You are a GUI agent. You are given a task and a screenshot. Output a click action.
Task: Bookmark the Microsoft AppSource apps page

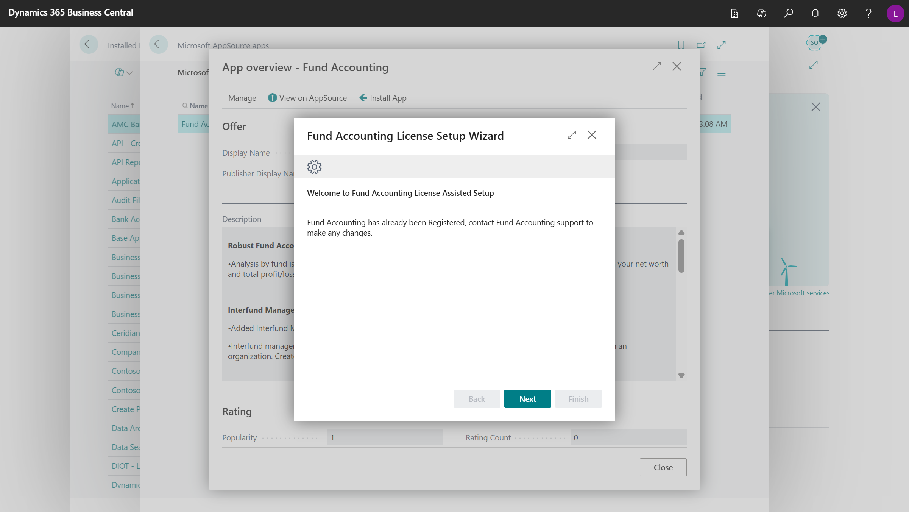coord(681,45)
